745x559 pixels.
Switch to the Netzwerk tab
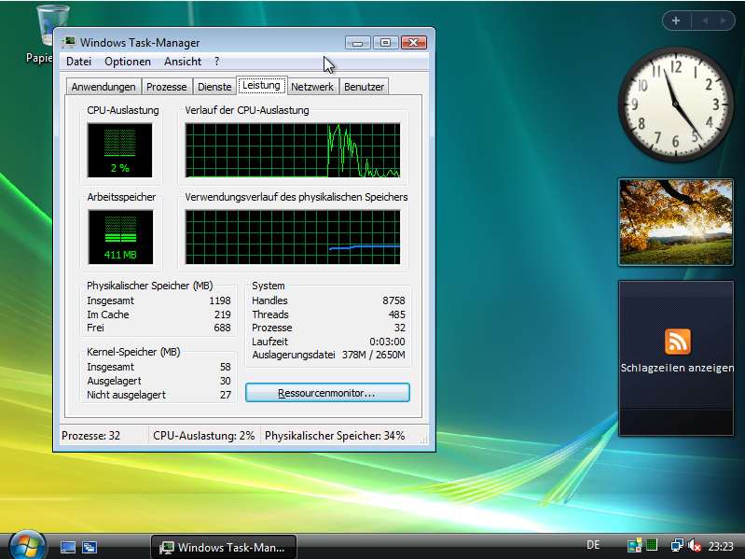coord(312,87)
